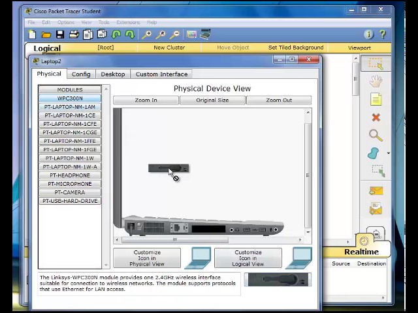Expand the drawing shape dropdown arrow
Viewport: 418px width, 313px height.
389,153
